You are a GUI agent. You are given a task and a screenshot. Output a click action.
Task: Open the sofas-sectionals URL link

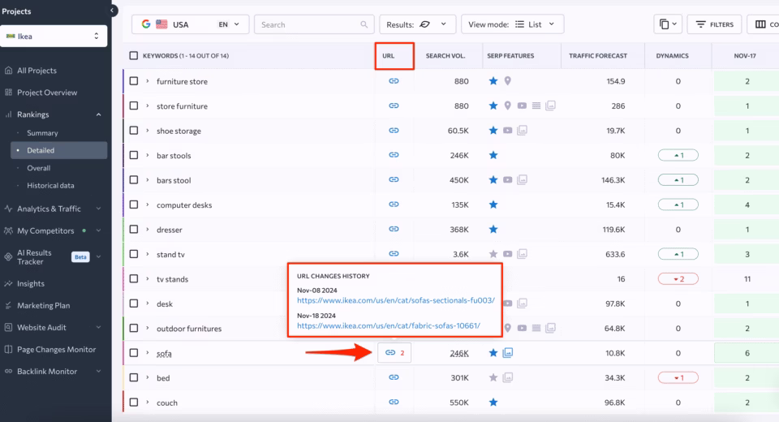(396, 300)
